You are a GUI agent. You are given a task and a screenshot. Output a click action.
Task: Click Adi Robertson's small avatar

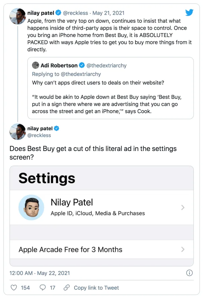pyautogui.click(x=35, y=65)
